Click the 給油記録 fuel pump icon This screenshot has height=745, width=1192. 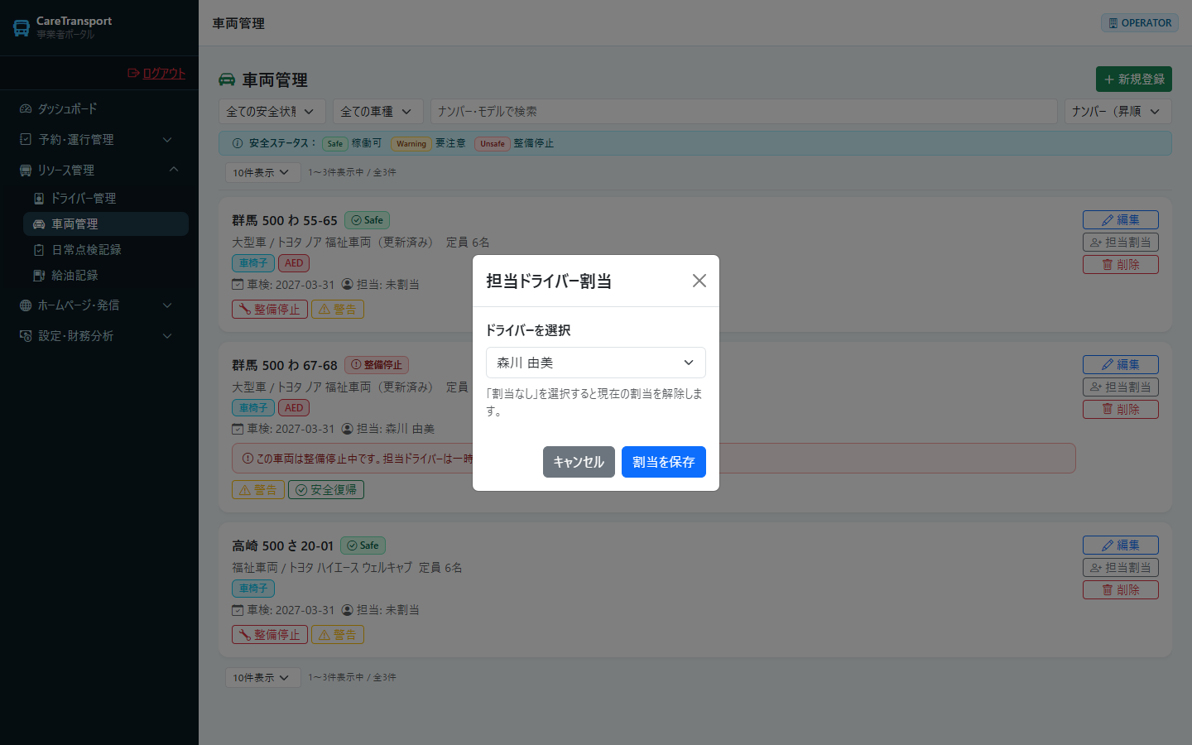39,275
